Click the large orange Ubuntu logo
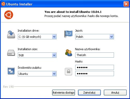Image resolution: width=130 pixels, height=99 pixels. coord(9,15)
